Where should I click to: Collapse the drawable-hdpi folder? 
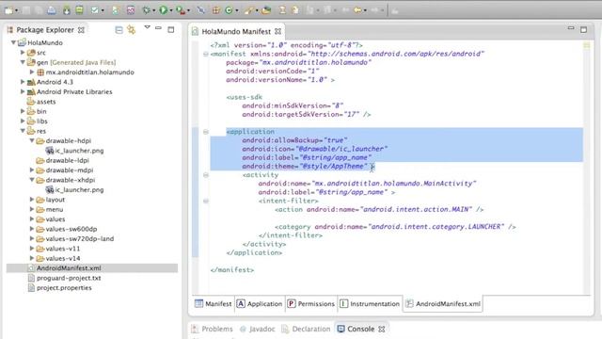(32, 140)
